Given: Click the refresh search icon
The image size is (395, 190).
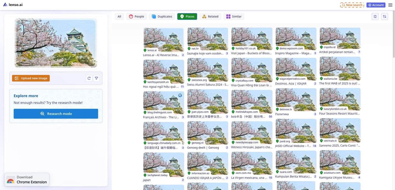Looking at the screenshot, I should pos(89,78).
